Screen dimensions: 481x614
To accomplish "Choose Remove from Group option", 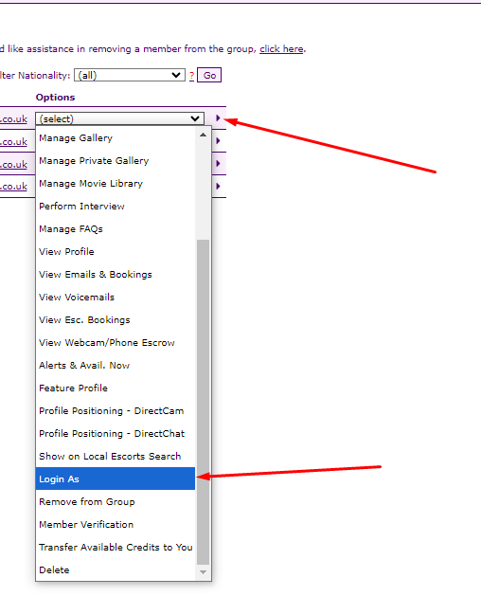I will click(x=116, y=501).
